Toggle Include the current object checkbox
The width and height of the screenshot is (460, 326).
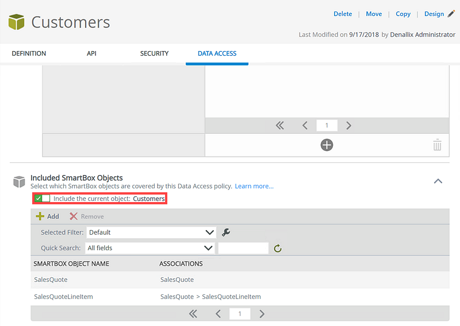coord(39,199)
